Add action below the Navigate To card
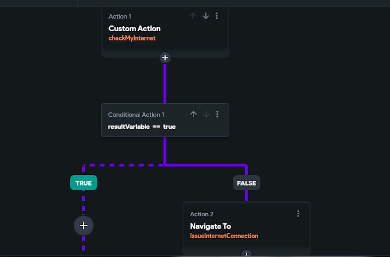This screenshot has width=390, height=257. point(246,254)
